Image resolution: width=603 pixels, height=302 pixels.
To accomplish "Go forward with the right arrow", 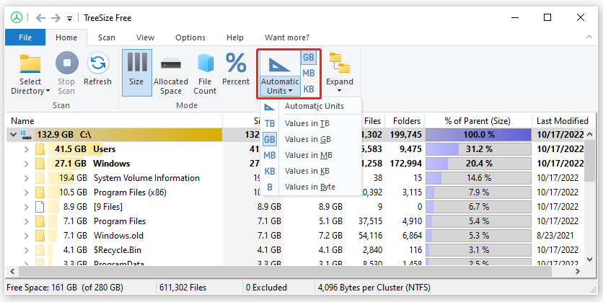I will click(56, 18).
